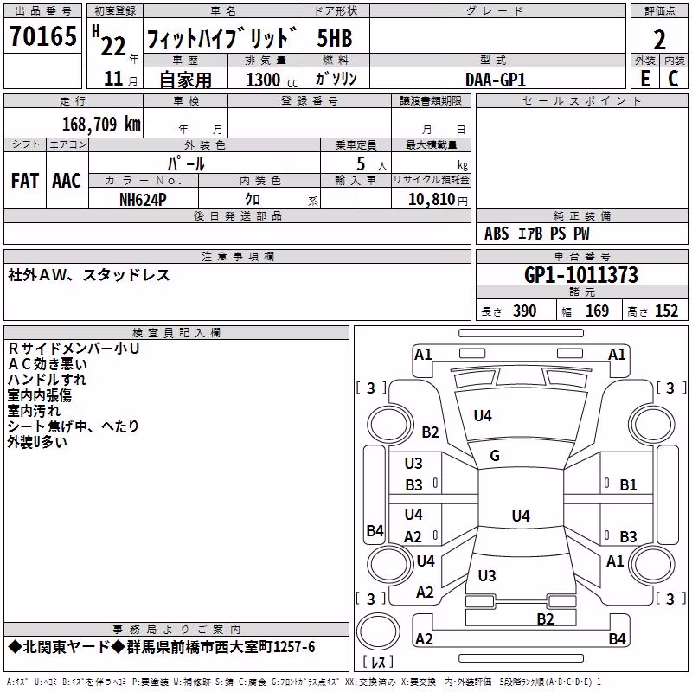
Task: Click the door type 5HB
Action: 335,38
